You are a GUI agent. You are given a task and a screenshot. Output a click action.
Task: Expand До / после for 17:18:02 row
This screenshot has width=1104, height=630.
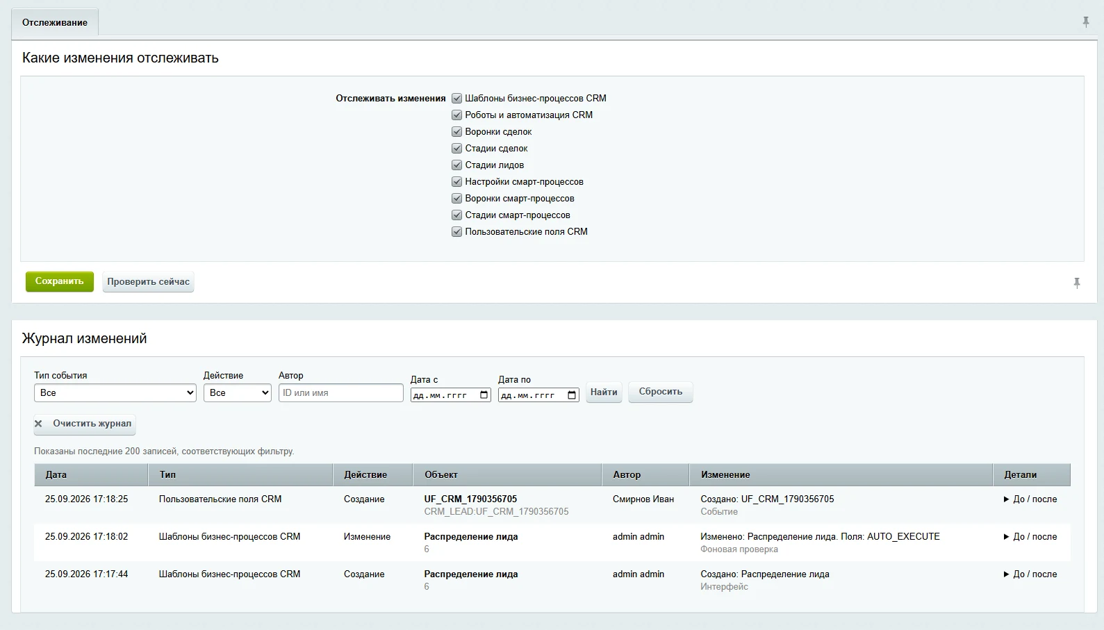coord(1030,537)
